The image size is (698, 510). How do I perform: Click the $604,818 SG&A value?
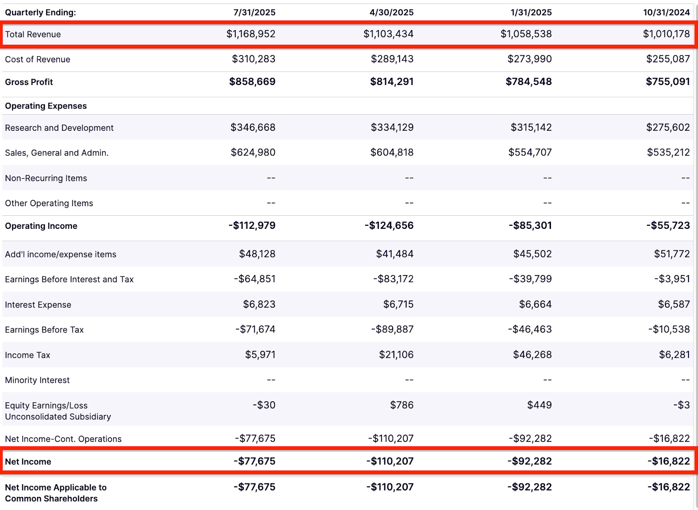(392, 153)
